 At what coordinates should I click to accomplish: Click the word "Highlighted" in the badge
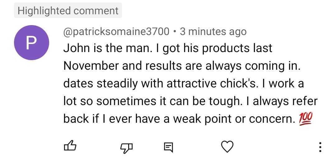click(x=44, y=11)
